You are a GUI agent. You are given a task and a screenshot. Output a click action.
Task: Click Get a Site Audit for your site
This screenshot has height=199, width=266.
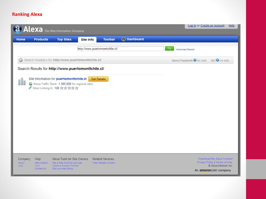(67, 163)
